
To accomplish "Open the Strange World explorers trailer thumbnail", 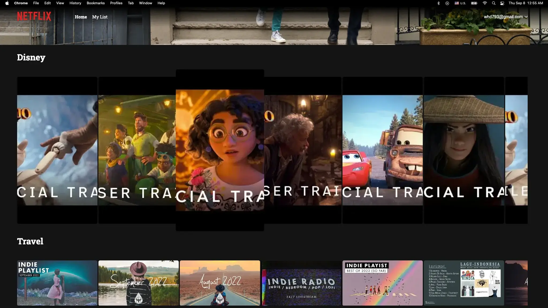I will point(137,150).
